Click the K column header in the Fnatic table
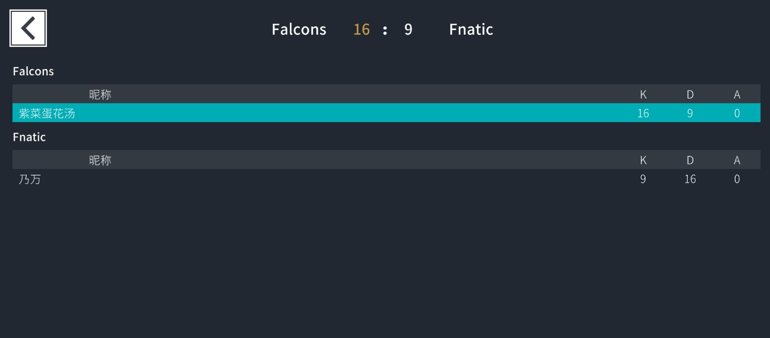This screenshot has width=770, height=338. (643, 160)
